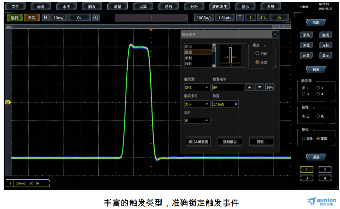Click the zoom magnifier icon in toolbar
The height and width of the screenshot is (209, 340).
pos(96,18)
